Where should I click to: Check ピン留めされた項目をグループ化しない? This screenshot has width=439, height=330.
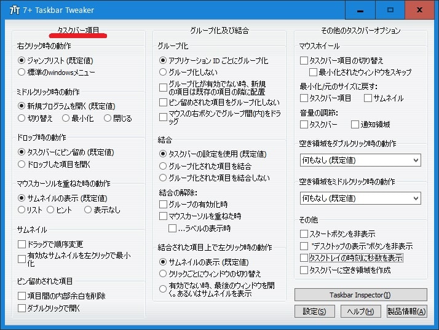click(163, 102)
